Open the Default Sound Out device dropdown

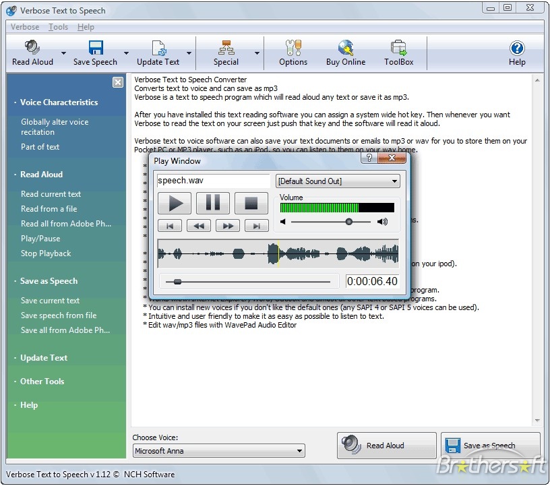(338, 181)
